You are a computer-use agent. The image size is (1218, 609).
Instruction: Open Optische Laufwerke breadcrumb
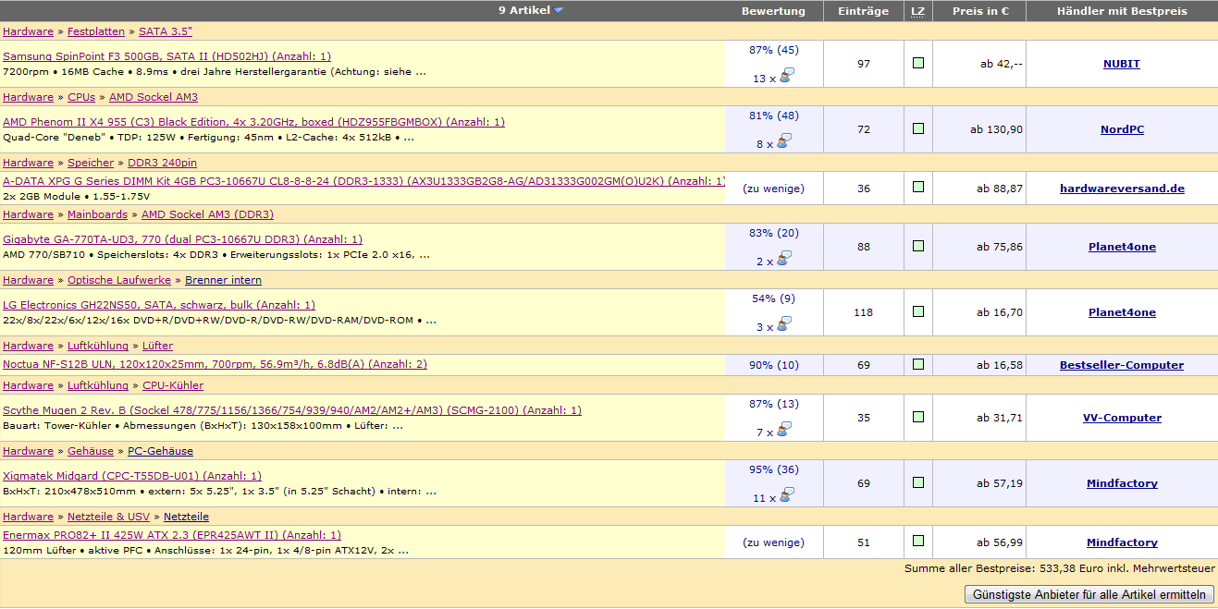point(119,280)
